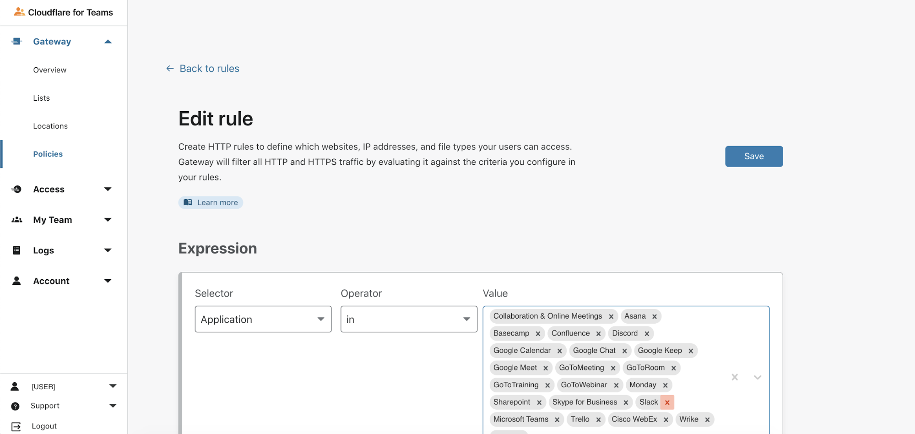Expand the Account menu section
Image resolution: width=915 pixels, height=434 pixels.
(x=108, y=281)
